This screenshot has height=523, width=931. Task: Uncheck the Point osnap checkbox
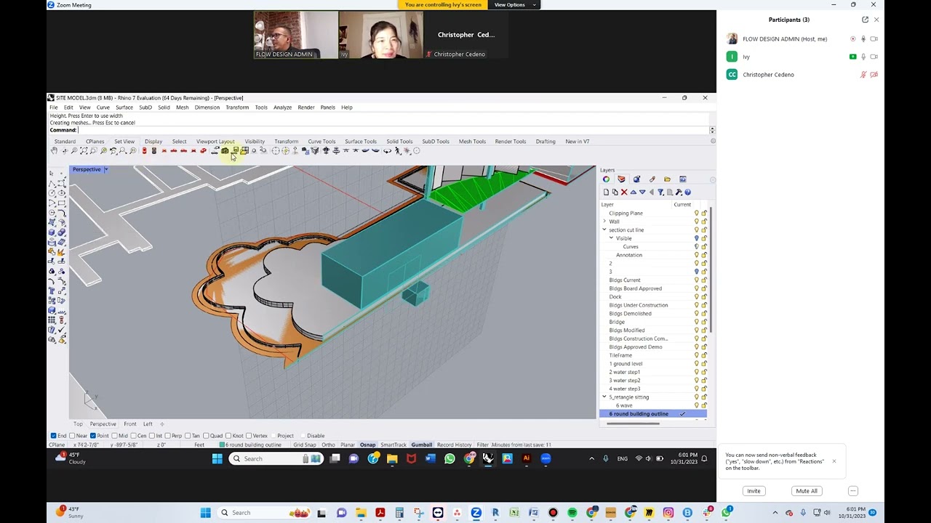[x=92, y=436]
